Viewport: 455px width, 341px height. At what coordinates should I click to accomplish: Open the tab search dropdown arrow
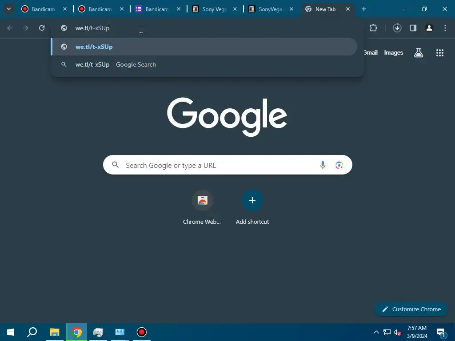point(9,9)
